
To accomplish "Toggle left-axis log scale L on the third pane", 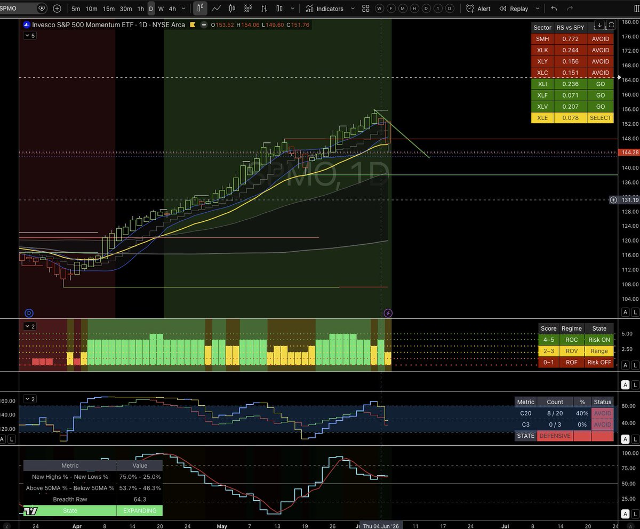I will [x=11, y=439].
